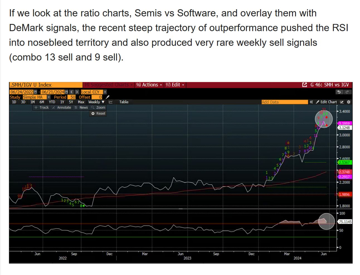Click the annotation edit icon beside the gear
The height and width of the screenshot is (275, 360).
342,102
